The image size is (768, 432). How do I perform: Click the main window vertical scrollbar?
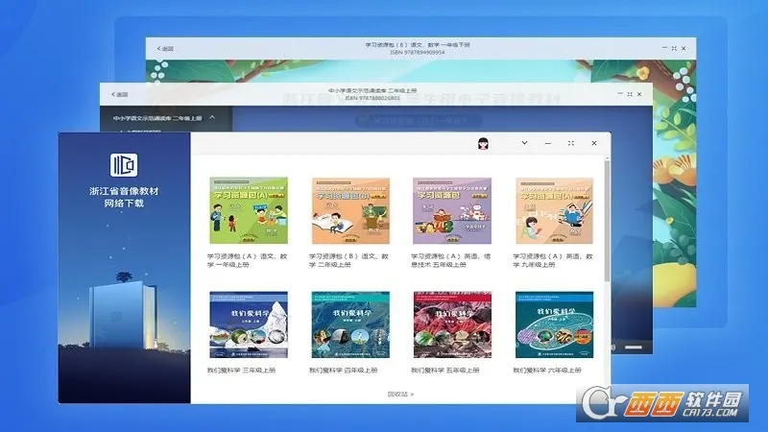tap(606, 221)
